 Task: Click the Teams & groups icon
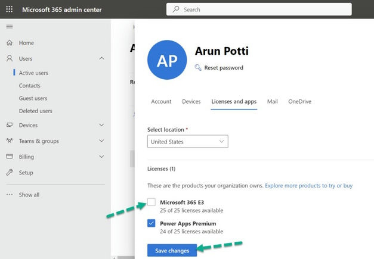[x=9, y=141]
